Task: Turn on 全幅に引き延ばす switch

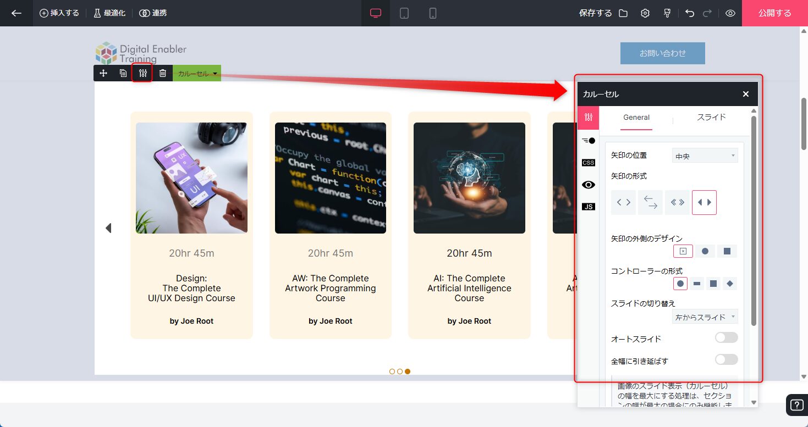Action: click(726, 360)
